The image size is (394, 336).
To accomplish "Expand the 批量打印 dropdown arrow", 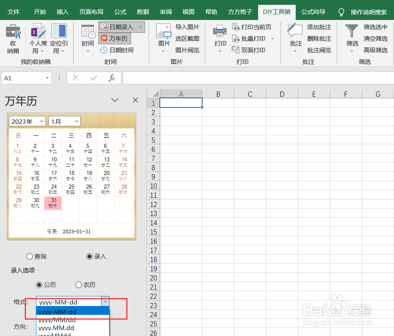I will (273, 39).
